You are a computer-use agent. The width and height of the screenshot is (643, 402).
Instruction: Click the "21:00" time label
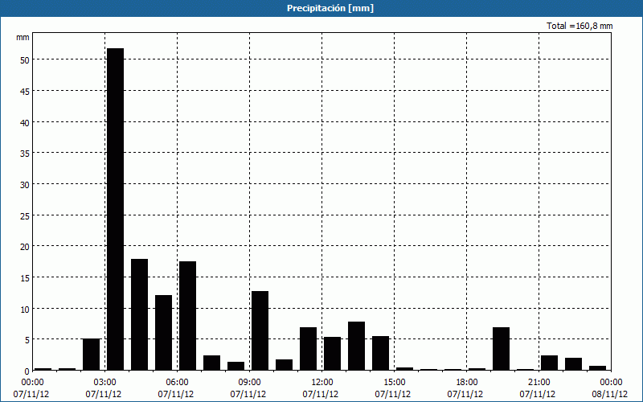point(539,383)
